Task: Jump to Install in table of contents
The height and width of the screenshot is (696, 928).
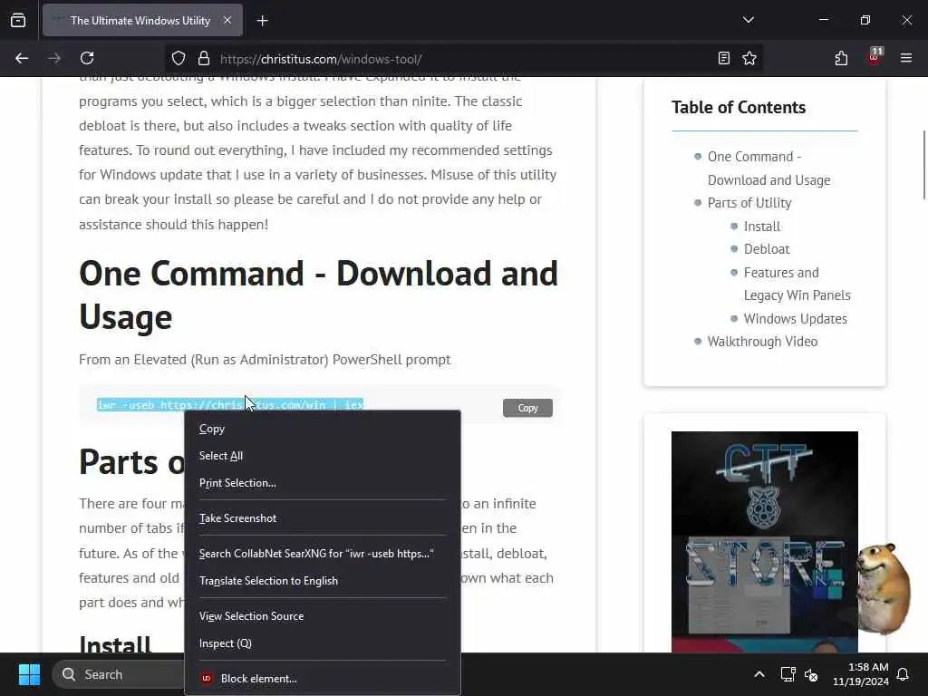Action: tap(761, 226)
